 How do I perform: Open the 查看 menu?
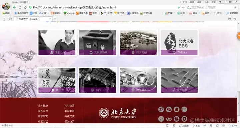pos(192,2)
